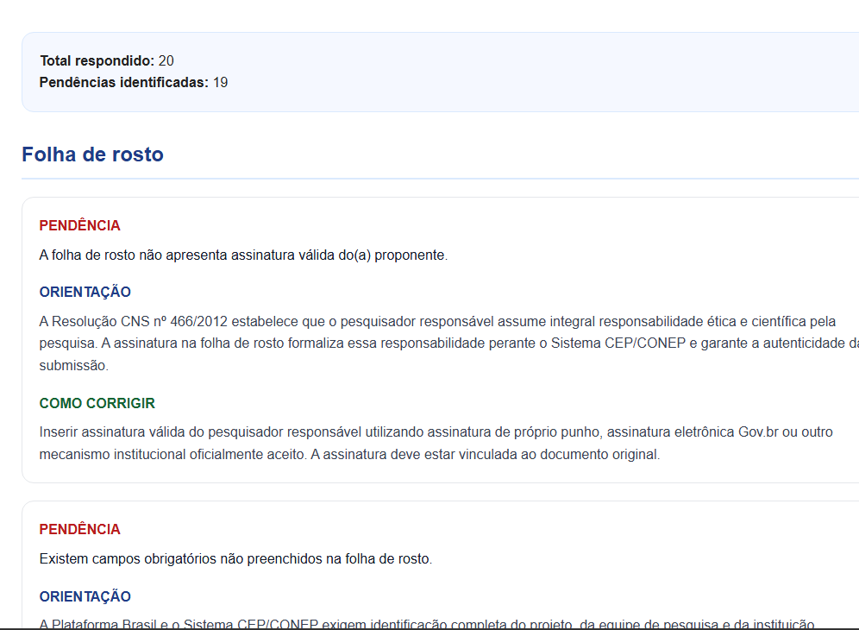
Task: Click the 'Pendências identificadas: 19' line
Action: pos(134,83)
